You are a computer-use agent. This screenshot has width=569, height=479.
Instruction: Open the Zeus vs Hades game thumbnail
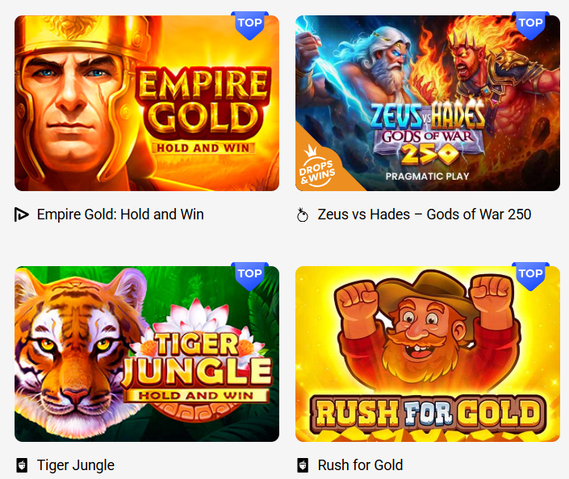pyautogui.click(x=428, y=103)
